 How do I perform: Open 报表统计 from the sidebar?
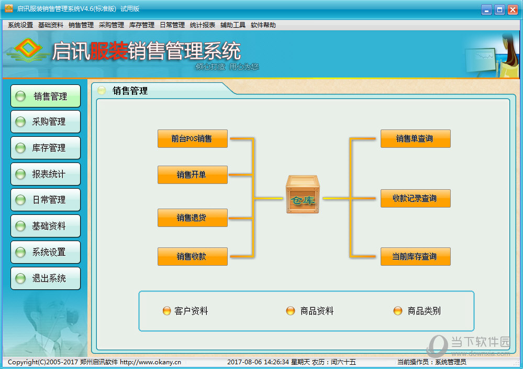point(46,174)
